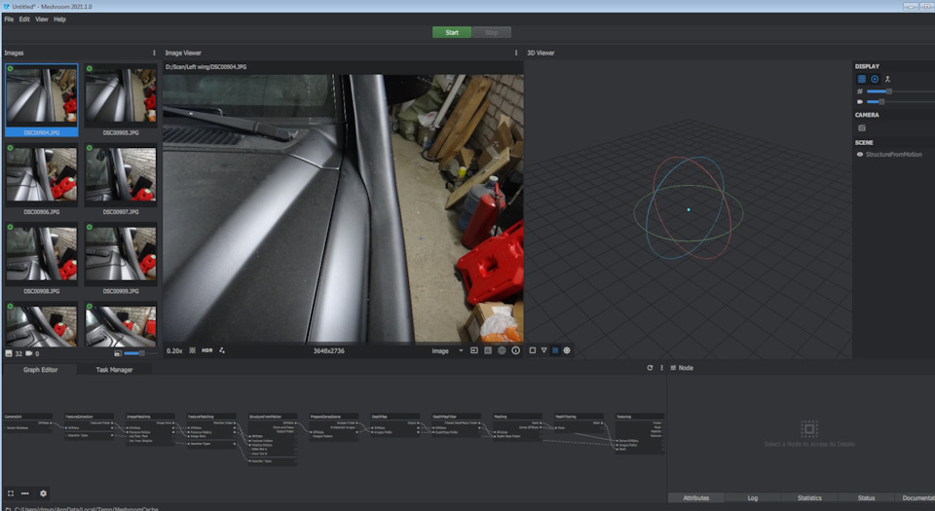Select StructureFromMotion entry in SCENE list
The width and height of the screenshot is (935, 511).
pyautogui.click(x=893, y=154)
